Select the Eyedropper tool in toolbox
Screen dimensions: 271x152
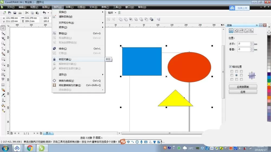pyautogui.click(x=3, y=95)
